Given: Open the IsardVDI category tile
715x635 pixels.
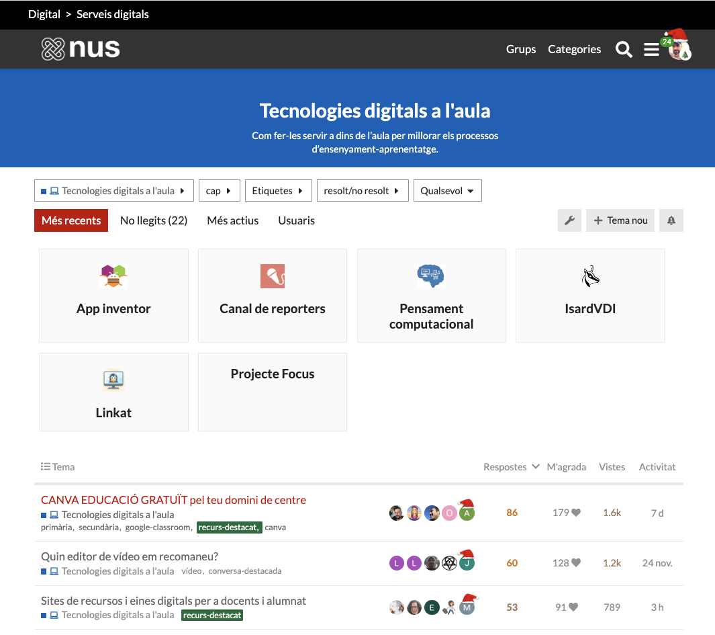Looking at the screenshot, I should 590,296.
